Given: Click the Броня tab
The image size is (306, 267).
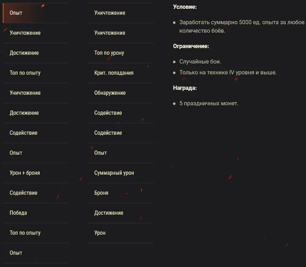Looking at the screenshot, I should coord(101,193).
